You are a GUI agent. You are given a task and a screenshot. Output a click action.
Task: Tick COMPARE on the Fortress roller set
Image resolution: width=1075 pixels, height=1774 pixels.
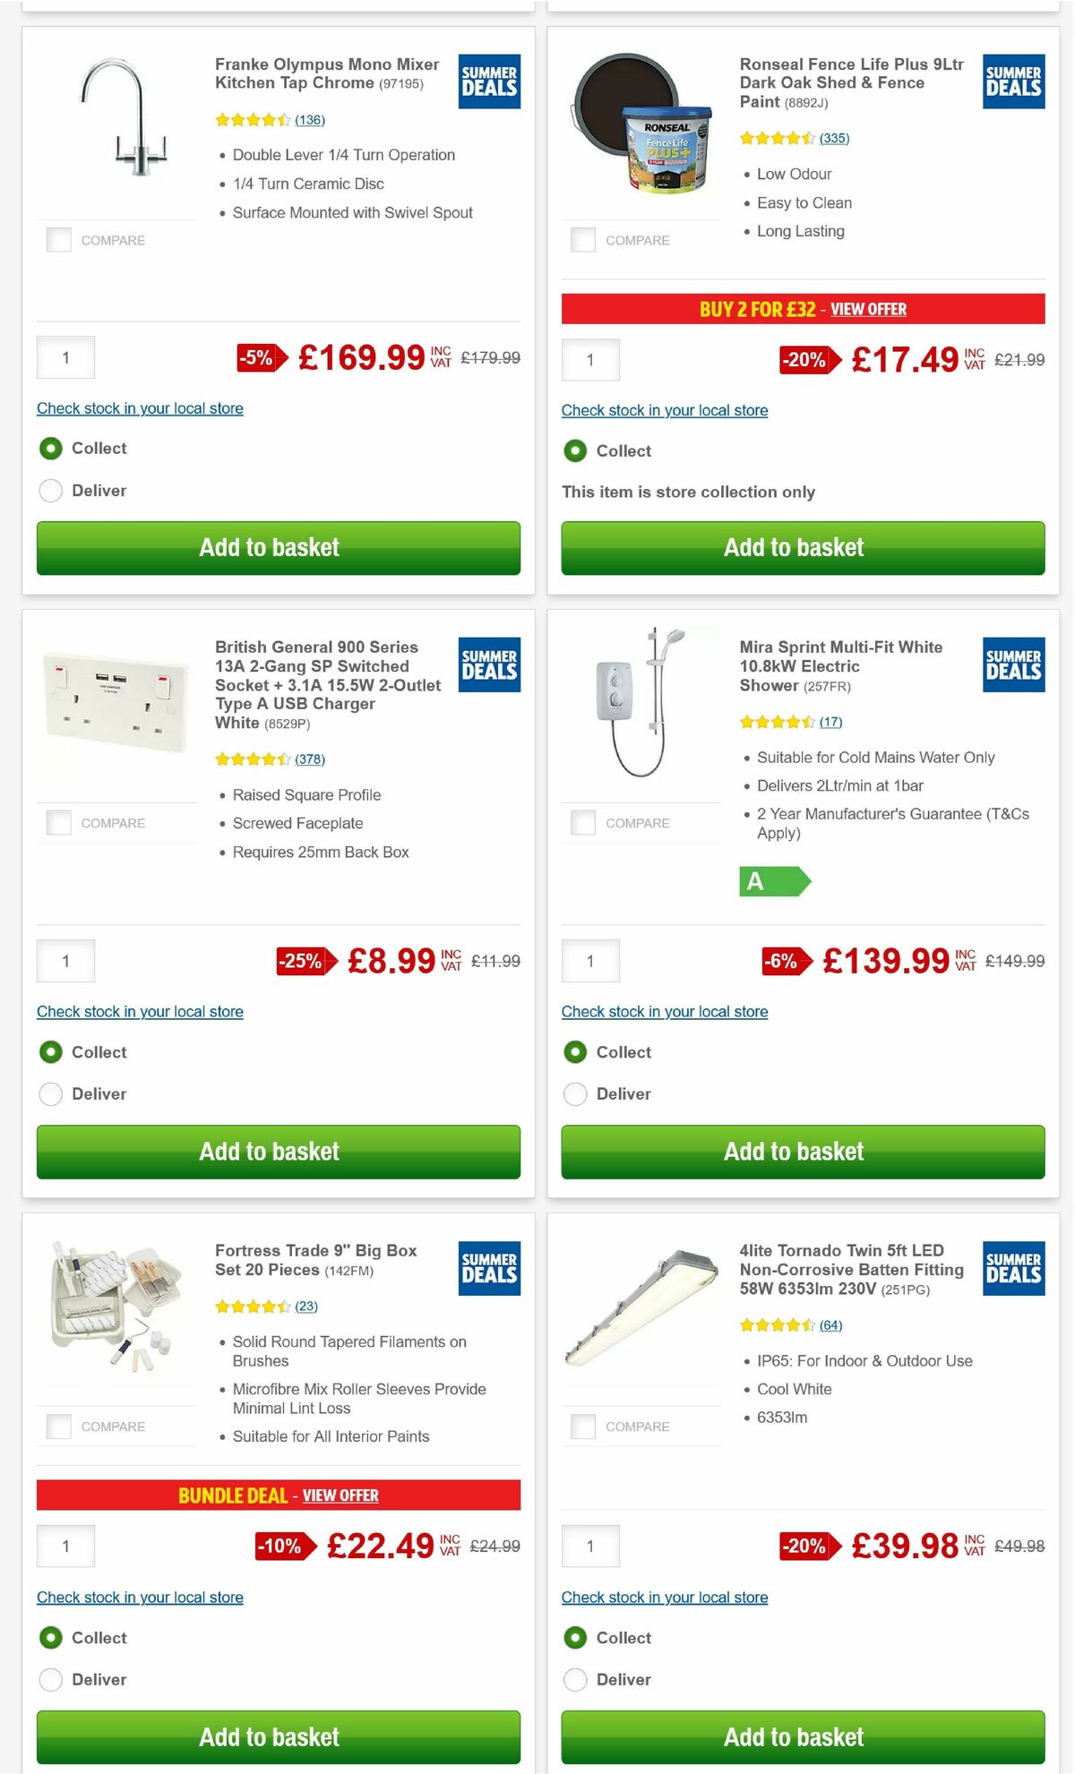click(x=58, y=1427)
